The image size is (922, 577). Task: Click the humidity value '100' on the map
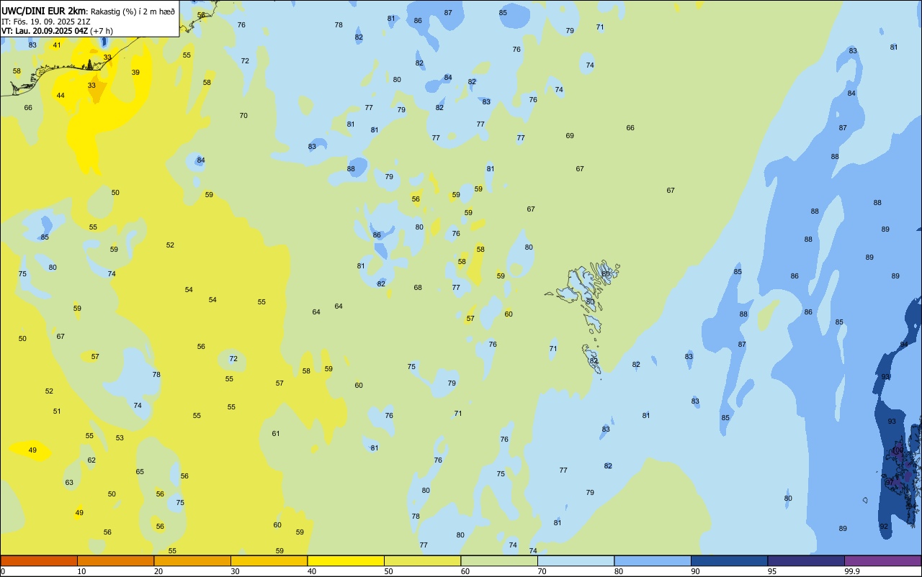point(898,450)
